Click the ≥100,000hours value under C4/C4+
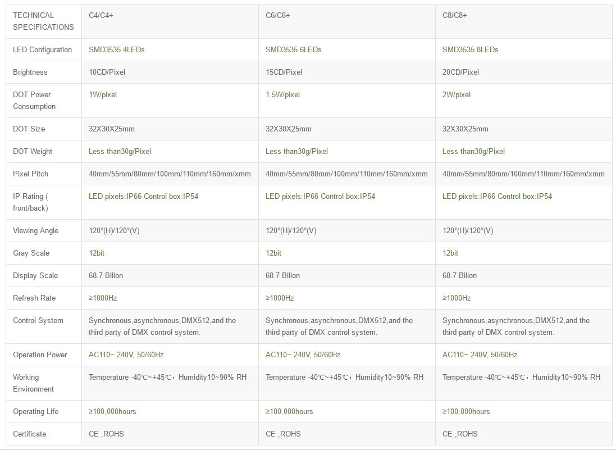Viewport: 616px width, 450px height. 112,411
